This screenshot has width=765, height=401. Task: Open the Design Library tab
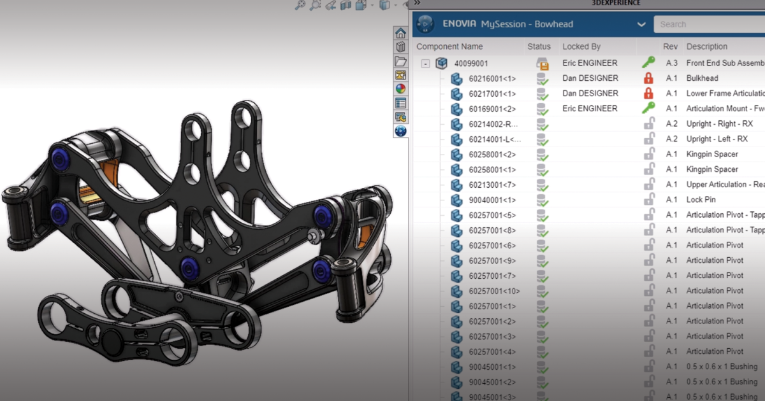tap(400, 47)
